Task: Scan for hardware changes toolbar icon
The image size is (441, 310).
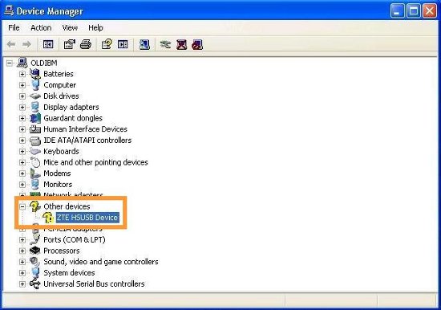Action: [x=144, y=44]
